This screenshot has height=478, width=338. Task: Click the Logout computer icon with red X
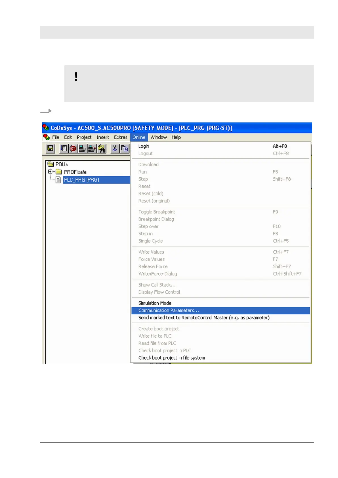pyautogui.click(x=92, y=148)
